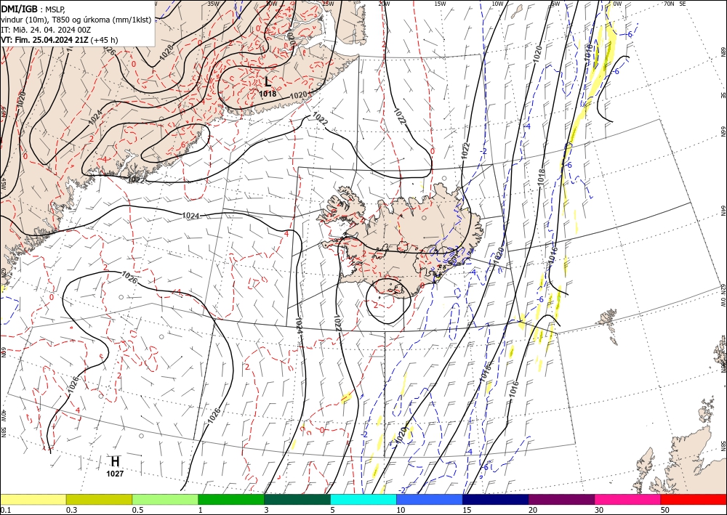Click the '35W' longitude label

[213, 4]
